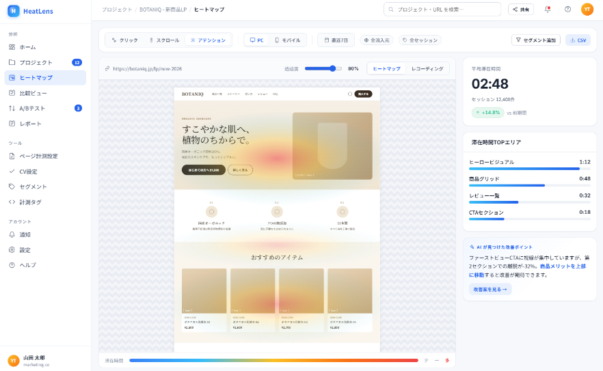Click the AI sparkle icon in improvement card
The width and height of the screenshot is (603, 371).
(x=472, y=247)
